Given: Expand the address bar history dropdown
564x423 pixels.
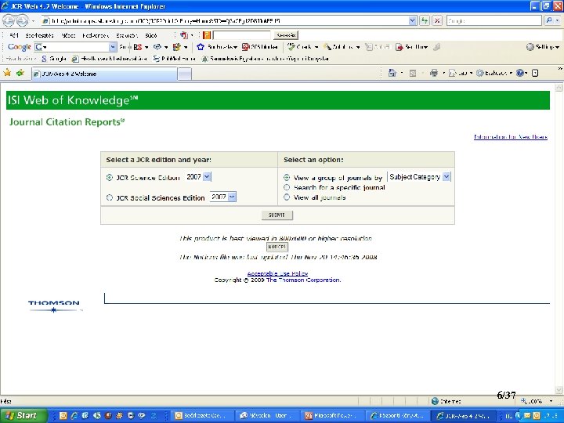Looking at the screenshot, I should tap(413, 21).
